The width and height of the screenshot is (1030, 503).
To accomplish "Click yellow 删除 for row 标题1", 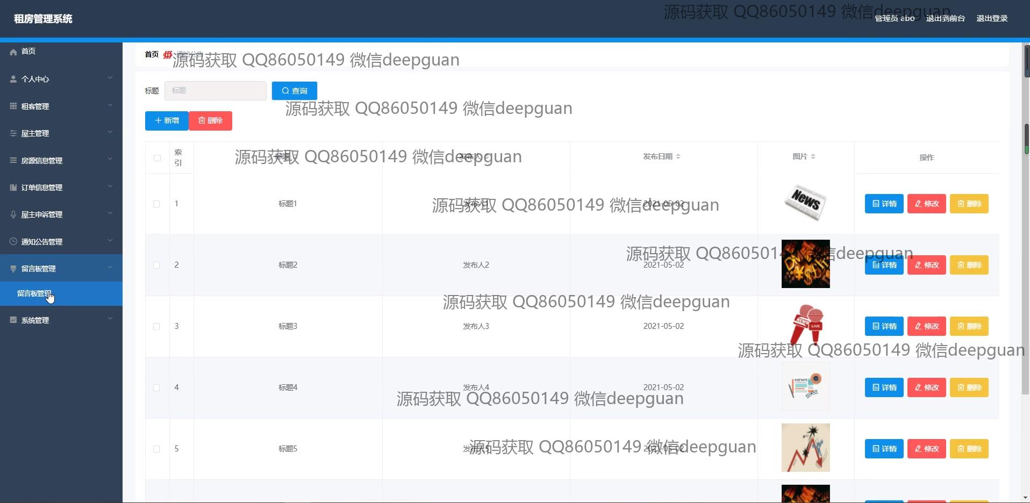I will [x=969, y=204].
